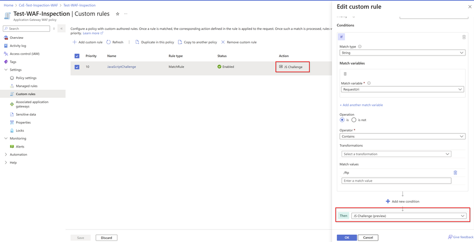Image resolution: width=474 pixels, height=242 pixels.
Task: Open Alerts under Monitoring
Action: (x=20, y=147)
